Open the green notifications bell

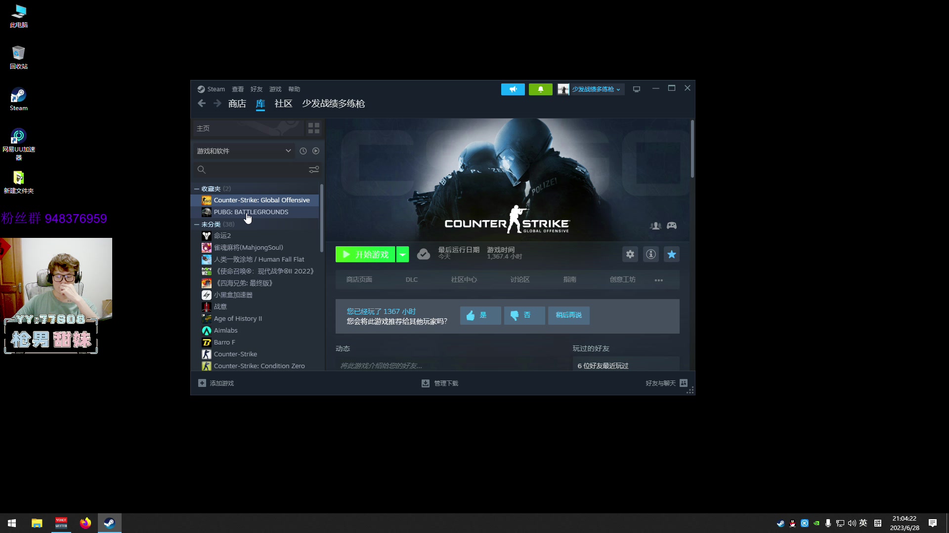[541, 89]
